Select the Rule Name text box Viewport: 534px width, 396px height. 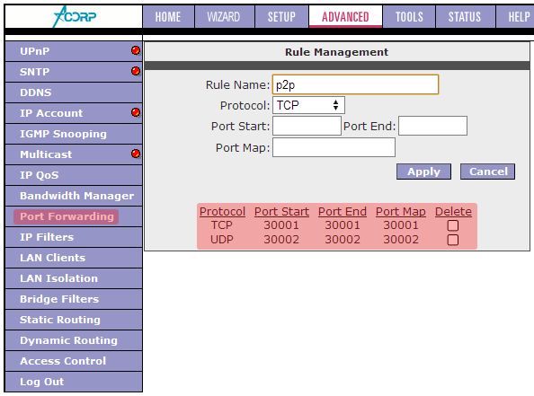(355, 84)
